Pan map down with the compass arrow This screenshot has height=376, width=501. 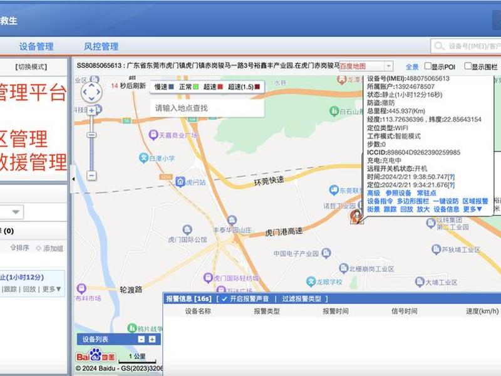click(91, 98)
